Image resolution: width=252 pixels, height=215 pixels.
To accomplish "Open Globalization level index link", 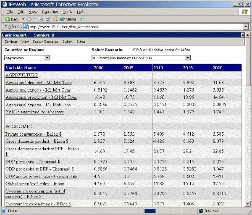I will click(34, 184).
